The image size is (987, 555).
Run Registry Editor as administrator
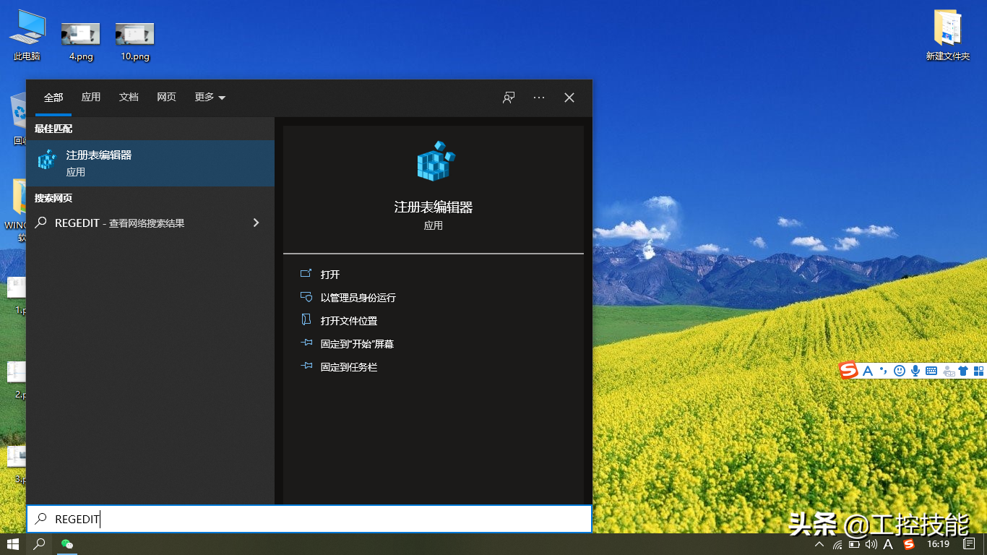click(357, 297)
